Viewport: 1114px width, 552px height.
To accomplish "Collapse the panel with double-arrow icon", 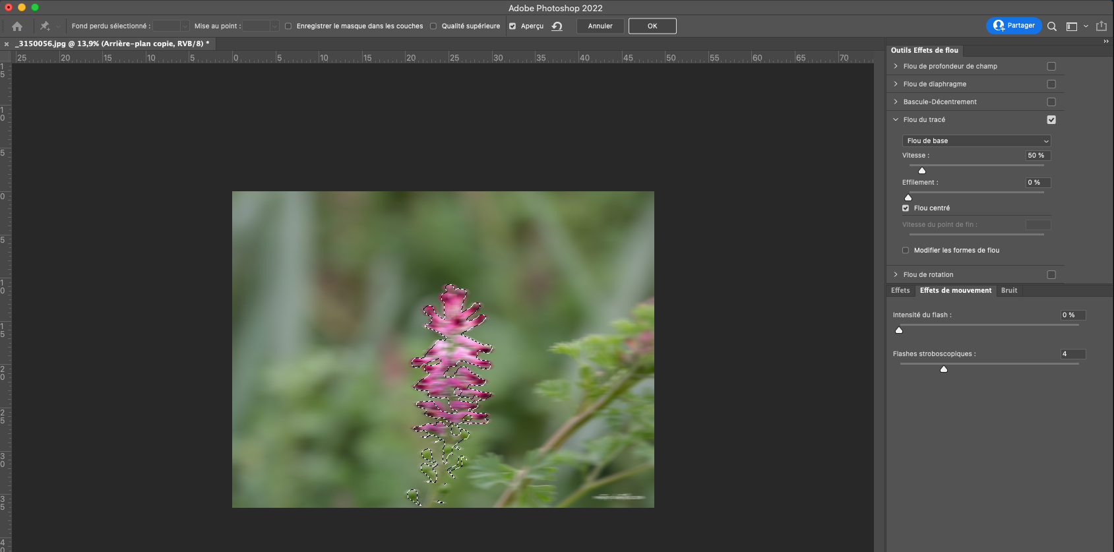I will 1106,42.
